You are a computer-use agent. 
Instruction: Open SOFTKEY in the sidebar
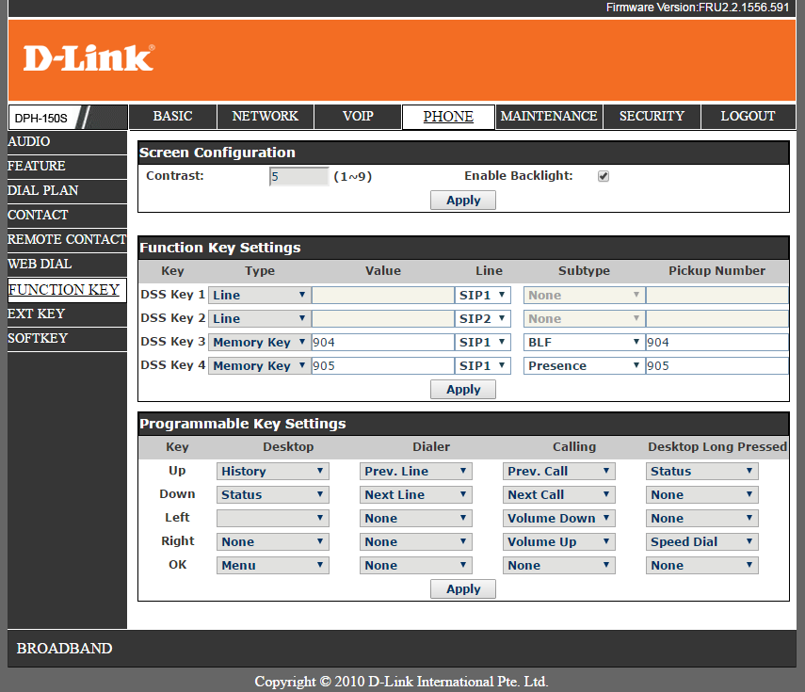pyautogui.click(x=38, y=338)
